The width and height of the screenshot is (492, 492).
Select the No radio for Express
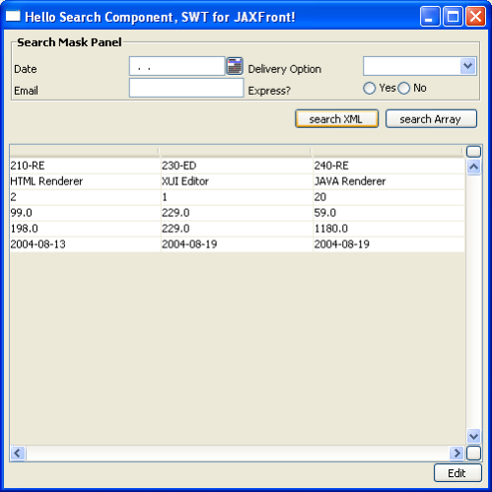coord(403,88)
